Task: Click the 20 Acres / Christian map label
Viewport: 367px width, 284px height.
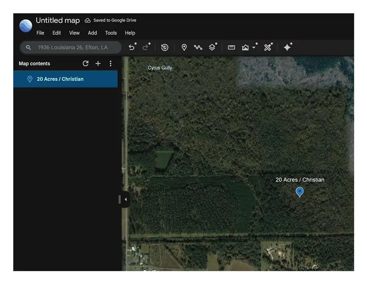Action: pos(300,180)
